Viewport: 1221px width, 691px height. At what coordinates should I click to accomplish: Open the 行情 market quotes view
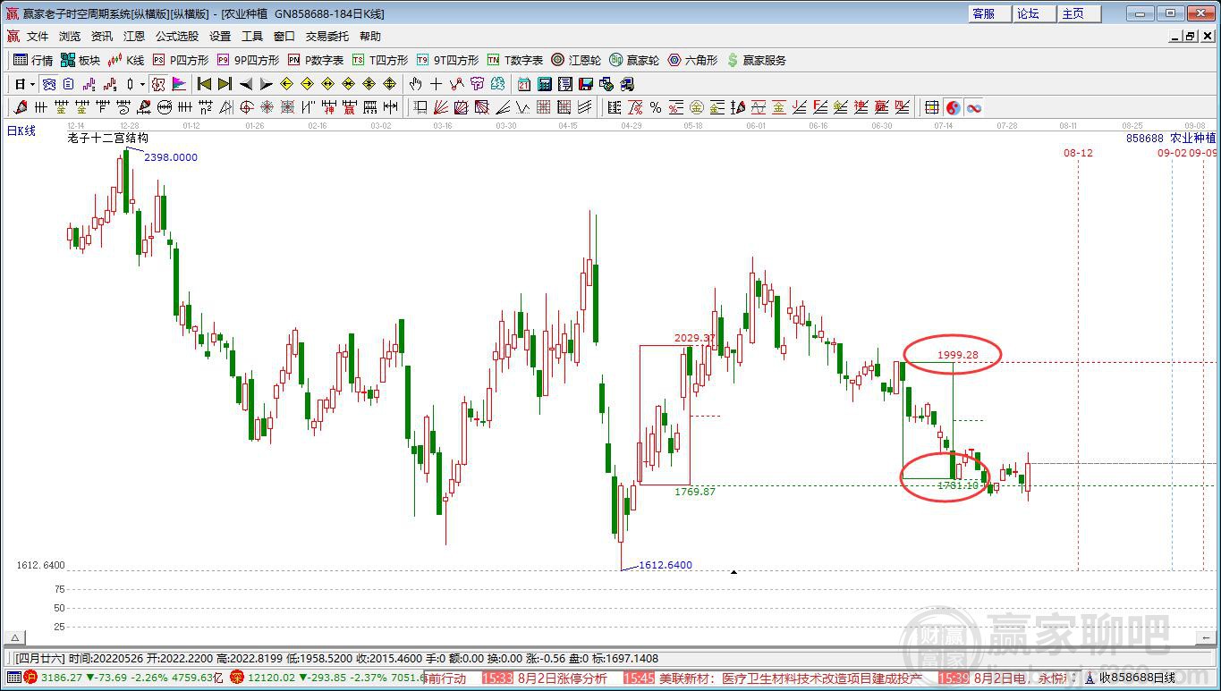pos(34,60)
